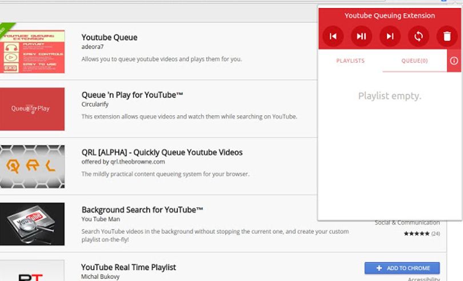Open YouTube Real Time Playlist listing
463x281 pixels.
(129, 267)
